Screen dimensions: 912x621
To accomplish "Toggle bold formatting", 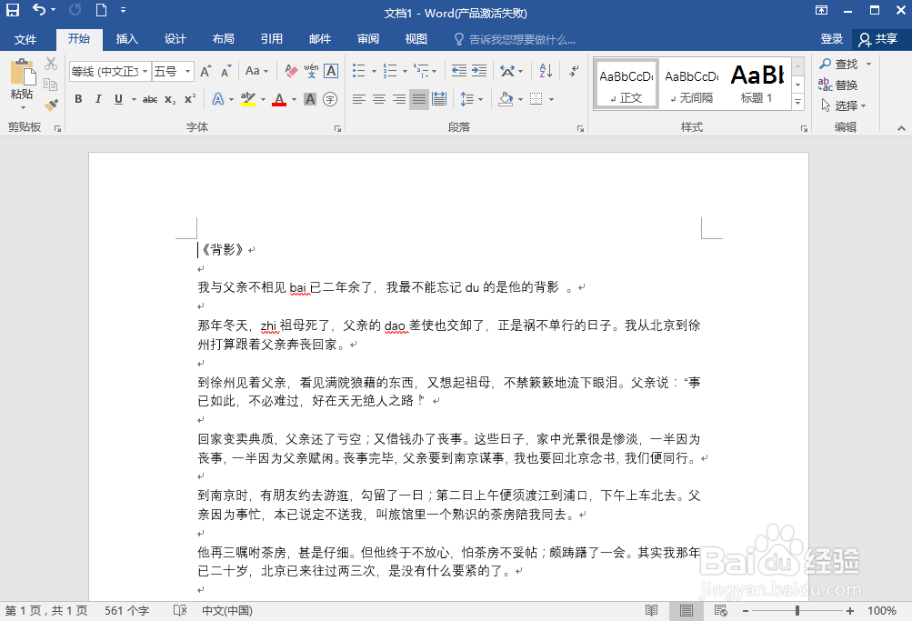I will [78, 99].
